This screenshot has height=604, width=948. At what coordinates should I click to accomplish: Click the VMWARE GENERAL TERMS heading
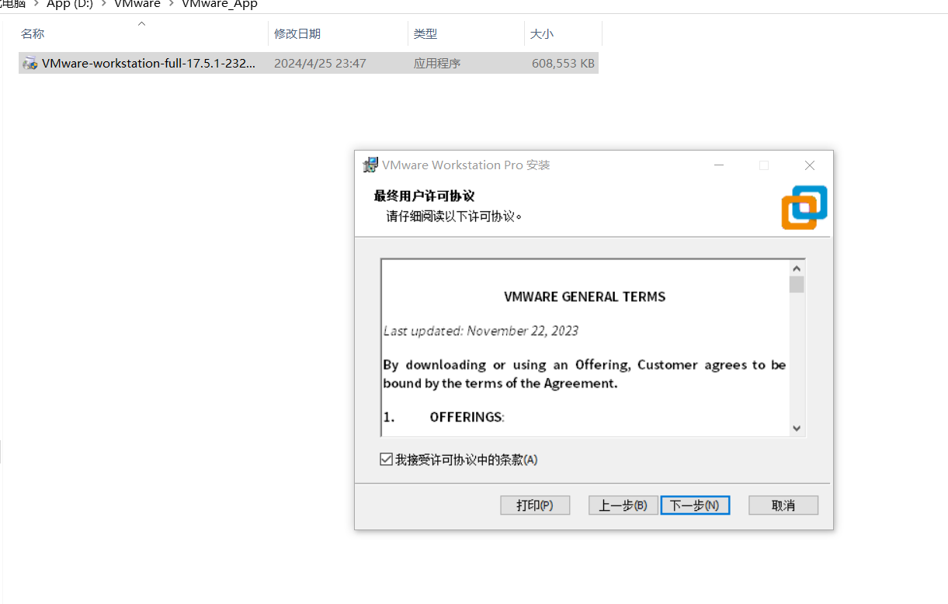click(x=585, y=297)
